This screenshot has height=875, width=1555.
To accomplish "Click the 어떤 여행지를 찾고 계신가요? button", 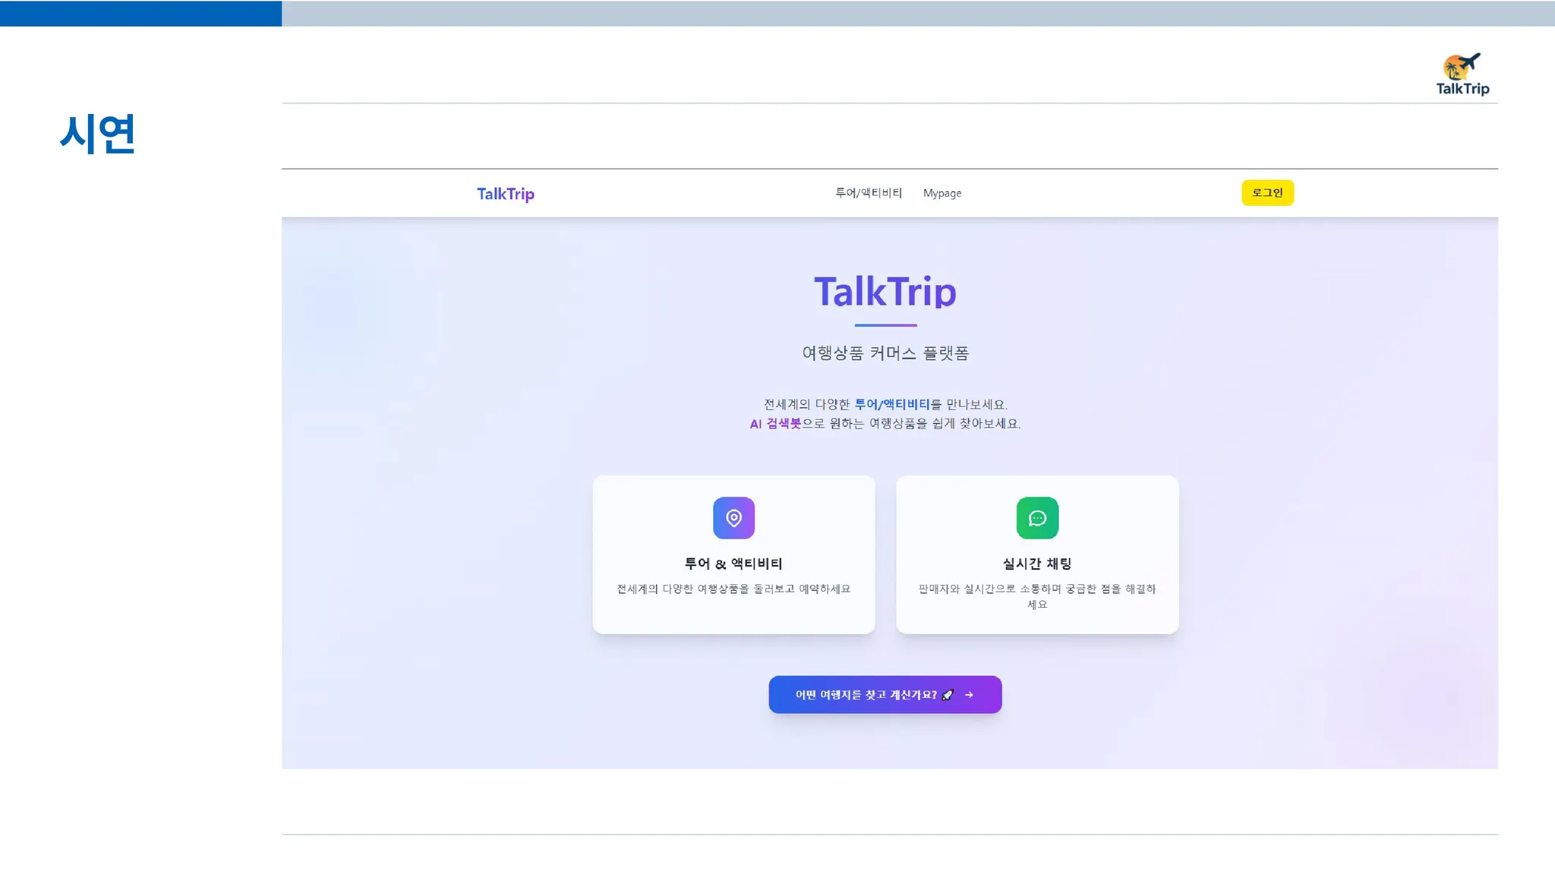I will pos(866,695).
